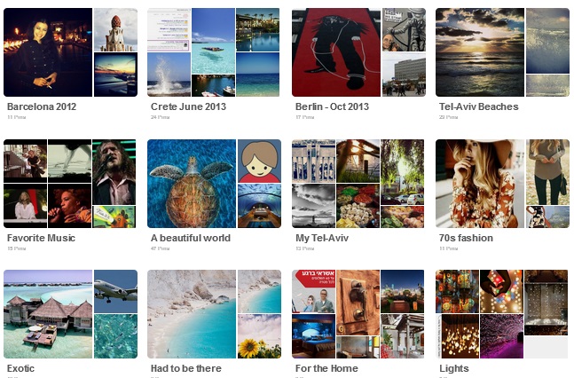Click the sunset beach cover in Tel-Aviv Beaches
This screenshot has width=574, height=378.
tap(480, 52)
